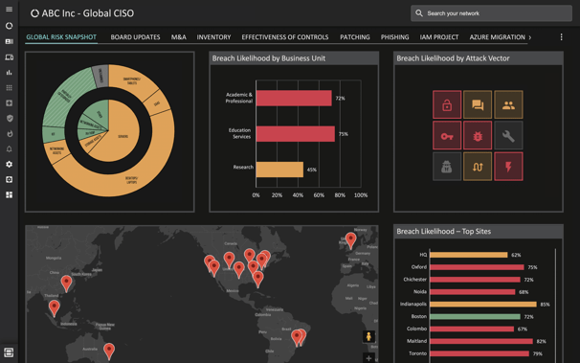This screenshot has width=580, height=363.
Task: Click the circular ring icon in sidebar
Action: pyautogui.click(x=9, y=26)
